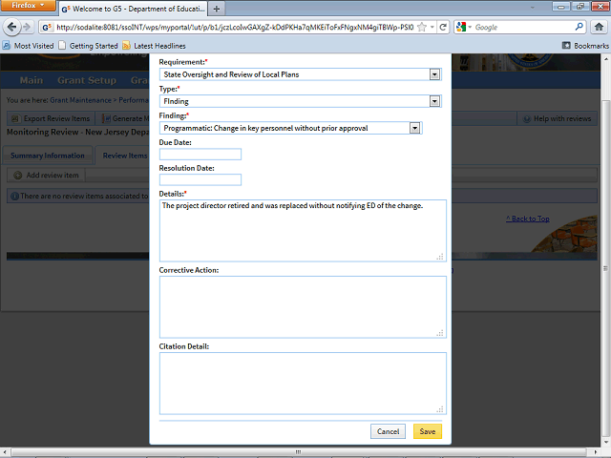This screenshot has height=458, width=611.
Task: Expand the Type dropdown arrow
Action: [435, 101]
